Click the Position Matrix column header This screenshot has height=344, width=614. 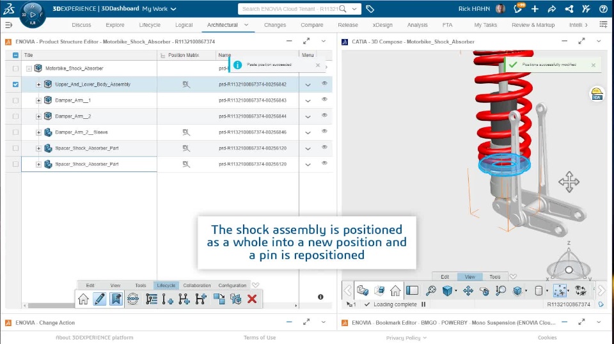tap(184, 55)
